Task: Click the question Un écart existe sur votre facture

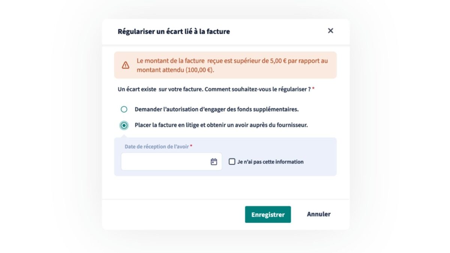Action: click(214, 90)
